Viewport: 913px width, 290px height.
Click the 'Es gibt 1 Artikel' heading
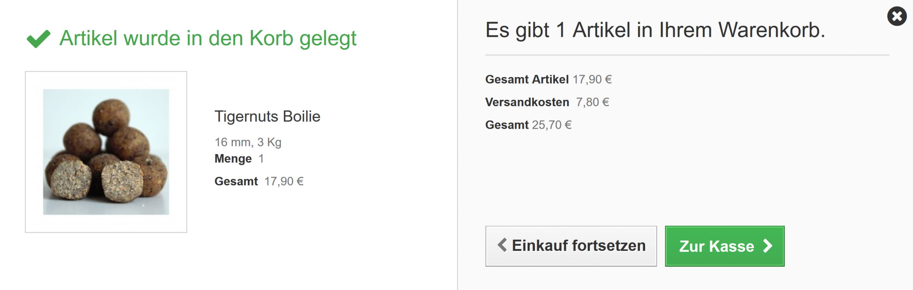pos(655,30)
